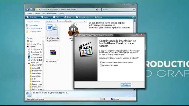This screenshot has width=189, height=106.
Task: Select the logo y icono folder
Action: [36, 84]
